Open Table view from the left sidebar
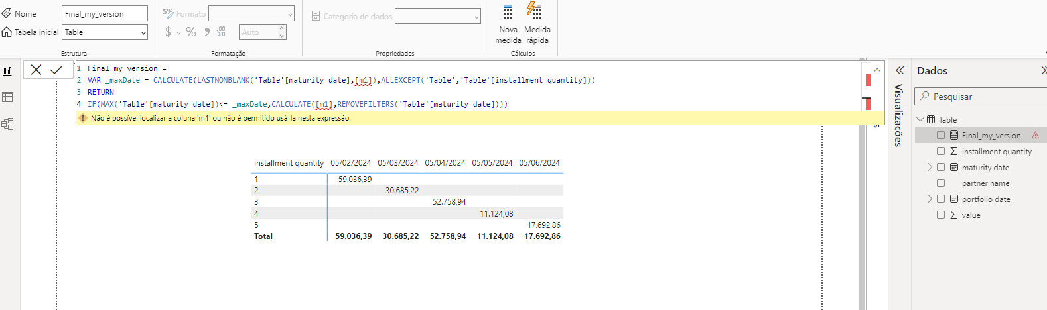Screen dimensions: 1047x310 (8, 97)
